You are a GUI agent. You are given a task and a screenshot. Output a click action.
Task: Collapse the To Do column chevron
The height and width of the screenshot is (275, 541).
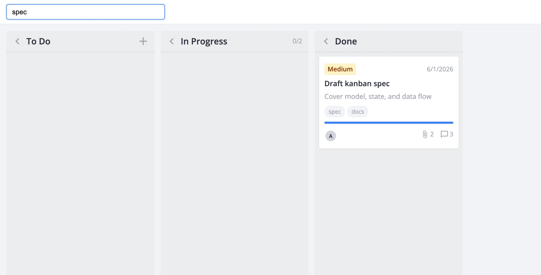(17, 41)
